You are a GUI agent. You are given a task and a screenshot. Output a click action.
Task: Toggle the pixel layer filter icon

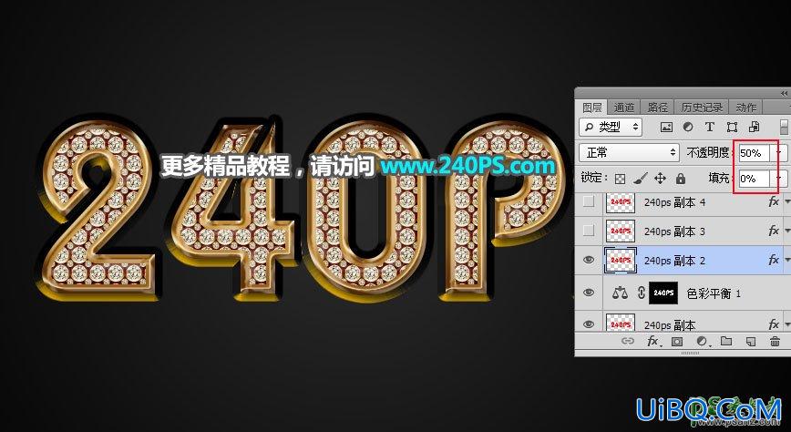666,128
